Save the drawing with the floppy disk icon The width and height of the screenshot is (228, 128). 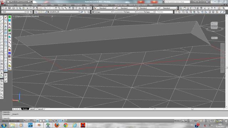point(10,8)
